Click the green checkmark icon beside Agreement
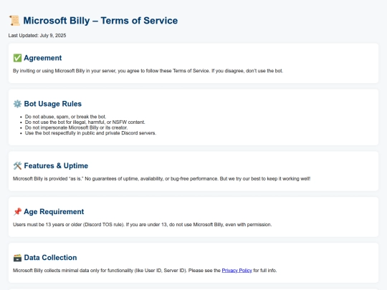The image size is (387, 290). point(17,58)
